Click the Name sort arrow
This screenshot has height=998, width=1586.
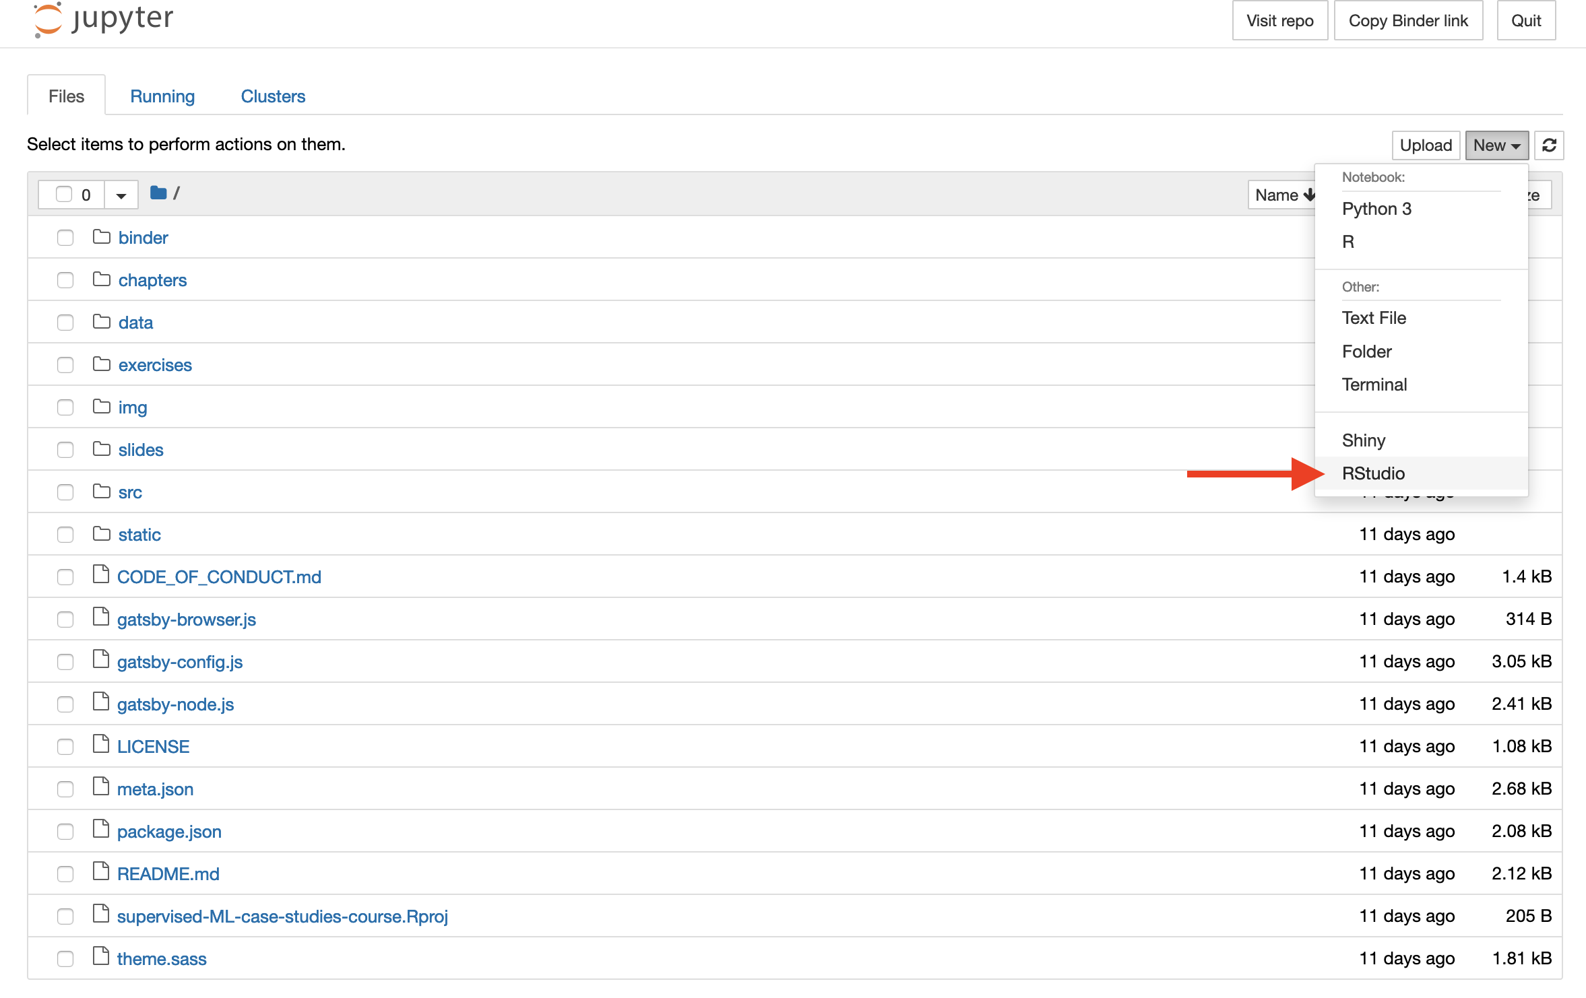(x=1309, y=195)
